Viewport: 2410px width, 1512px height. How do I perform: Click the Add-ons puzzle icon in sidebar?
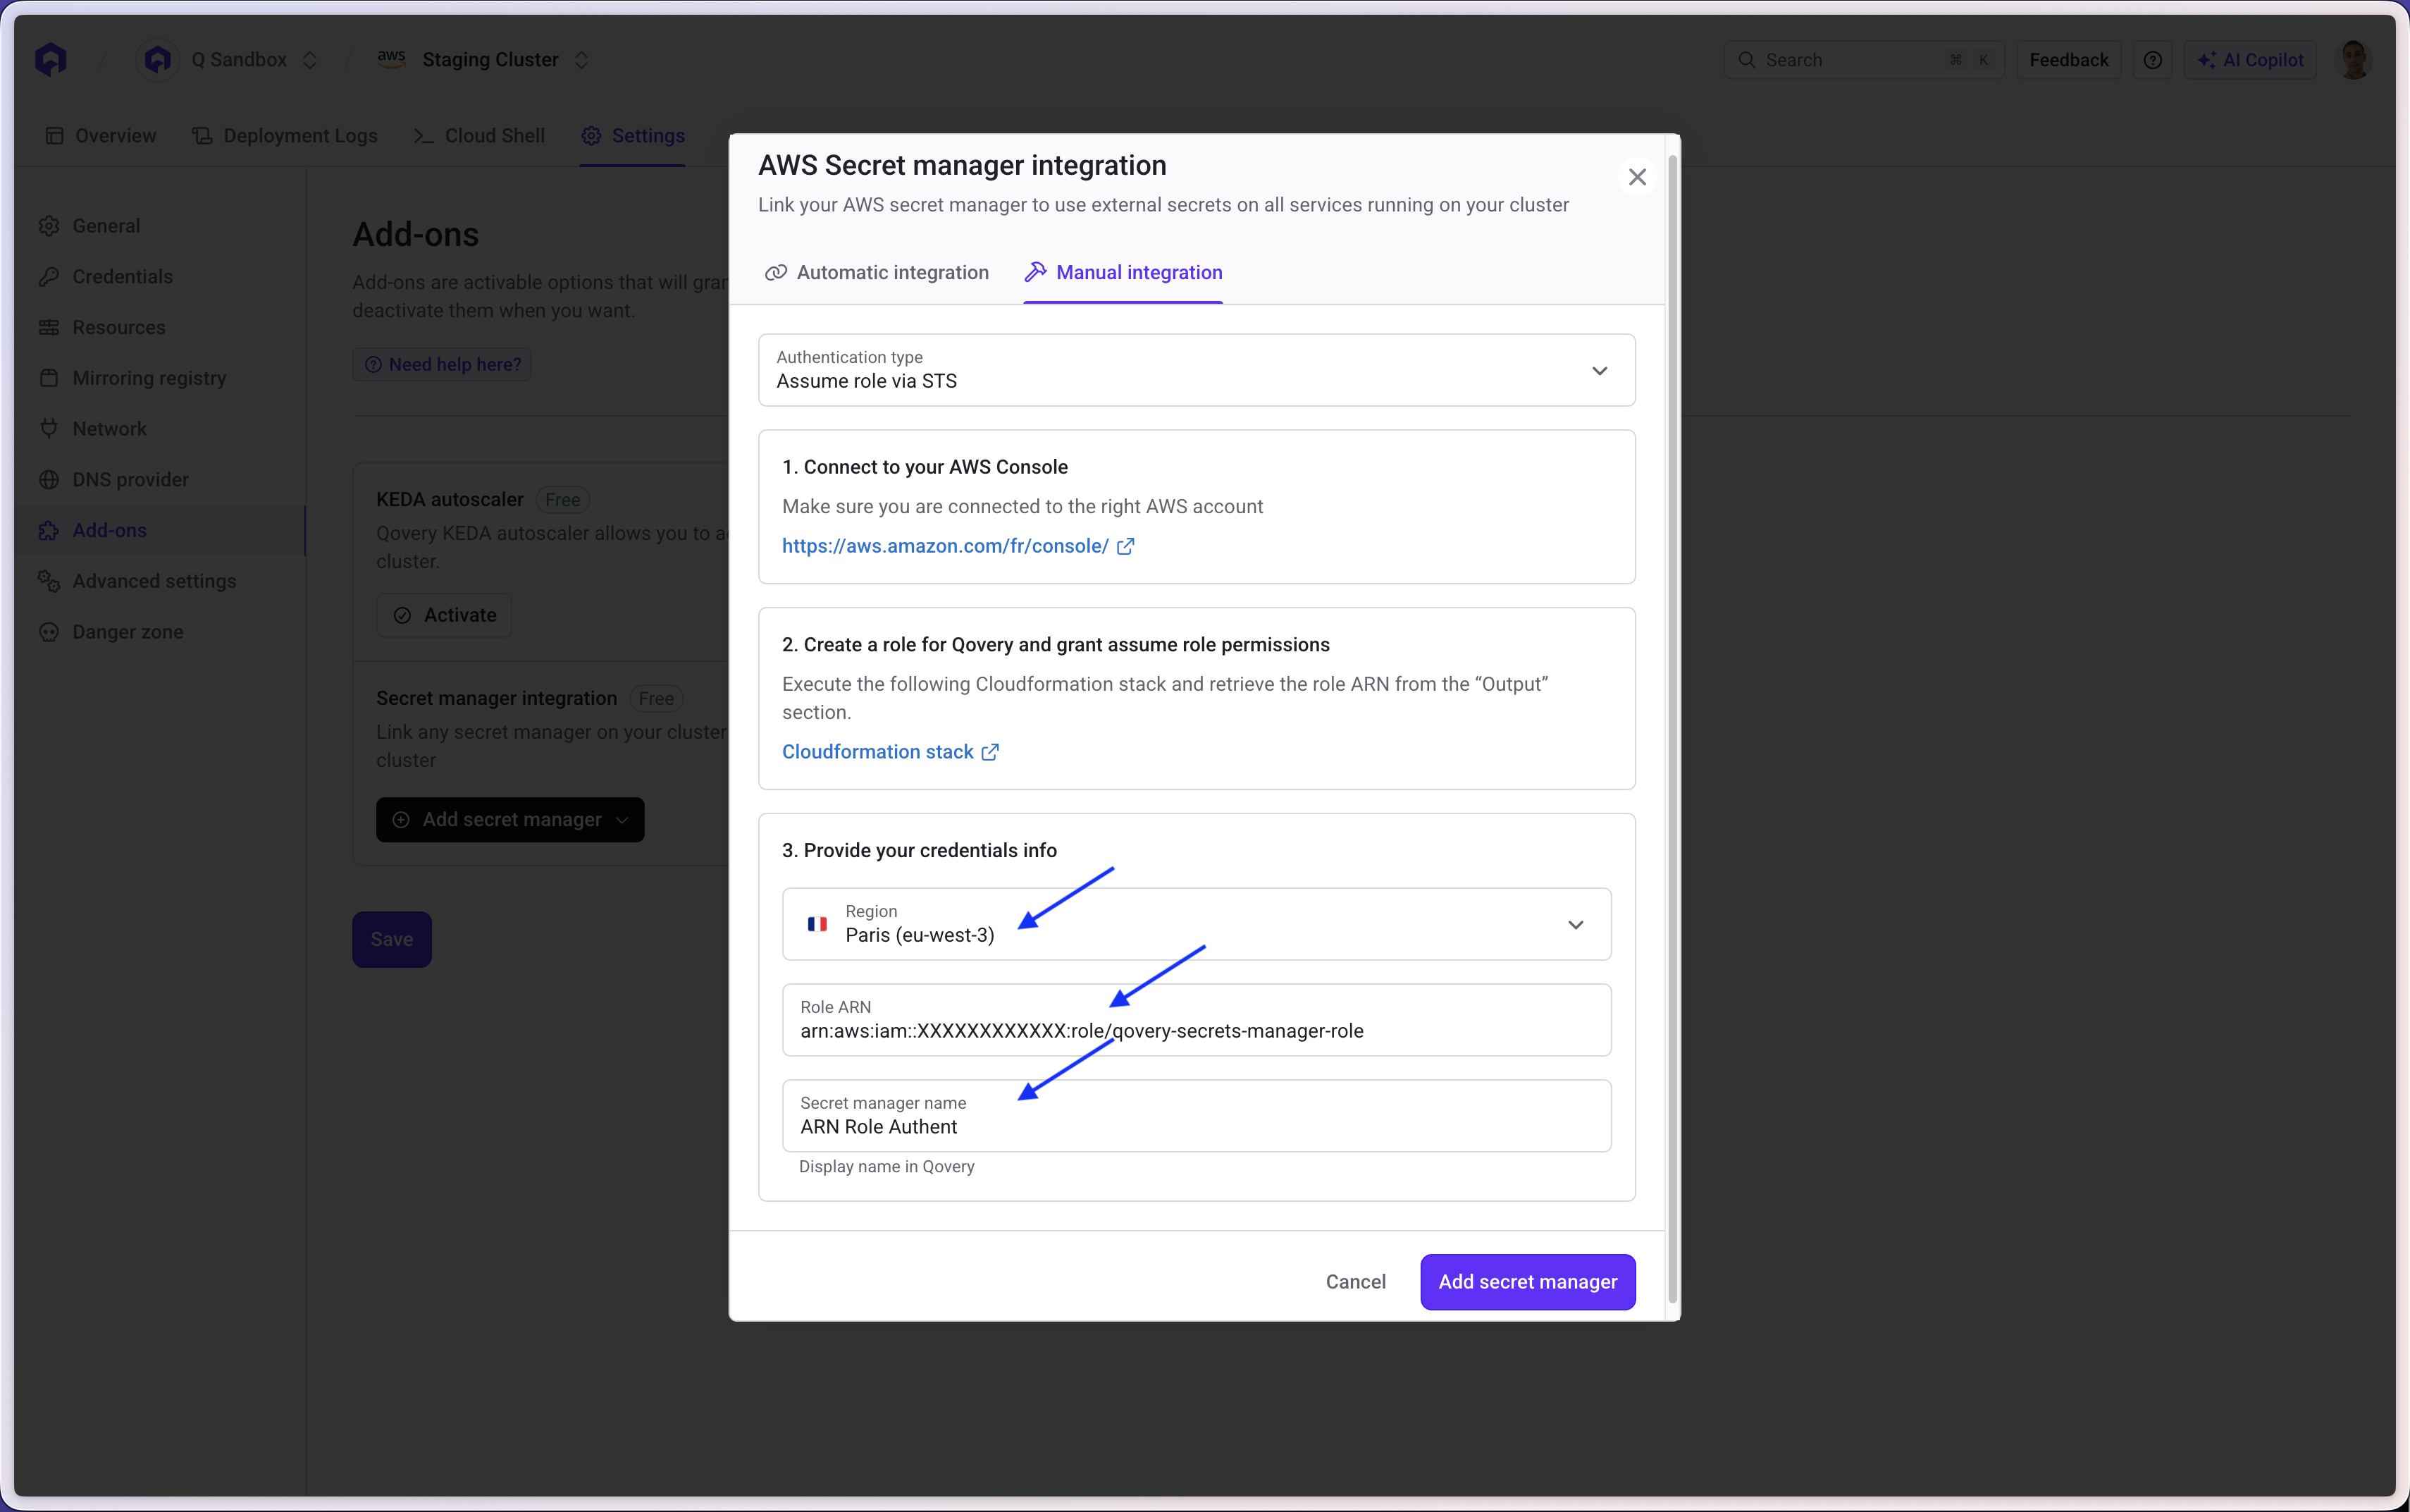49,531
